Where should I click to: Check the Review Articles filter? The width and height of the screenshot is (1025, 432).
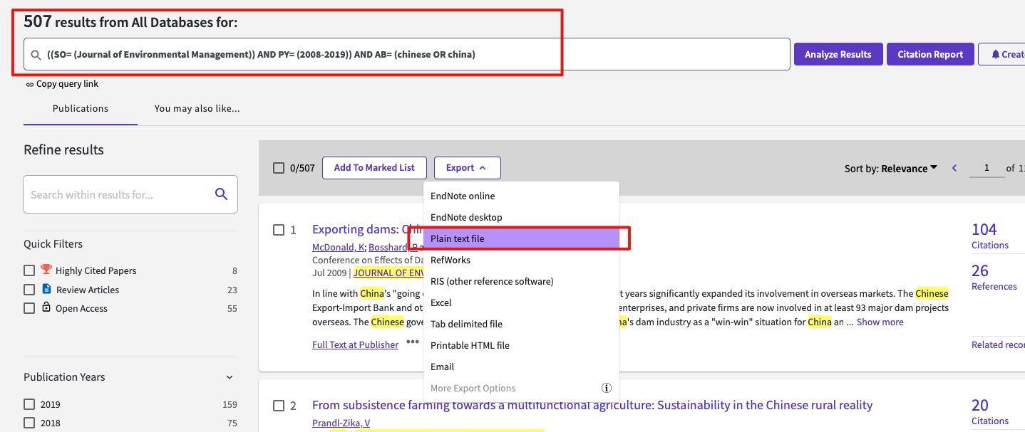[29, 290]
